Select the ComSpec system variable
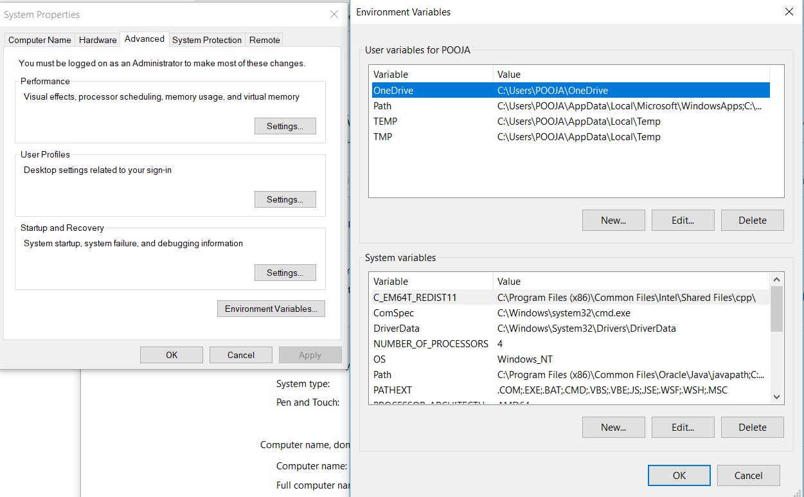The width and height of the screenshot is (804, 497). click(393, 313)
